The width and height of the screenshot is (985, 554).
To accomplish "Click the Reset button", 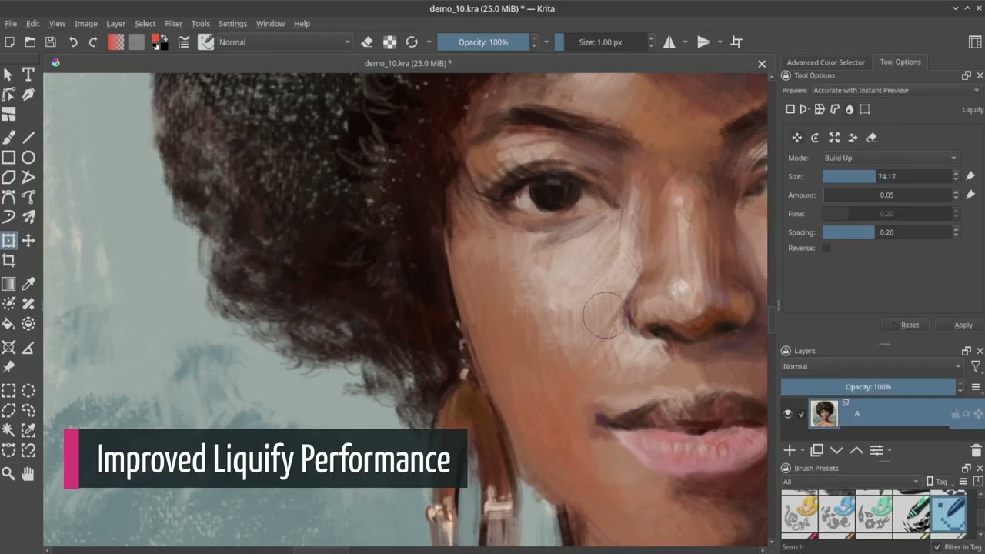I will pos(905,325).
